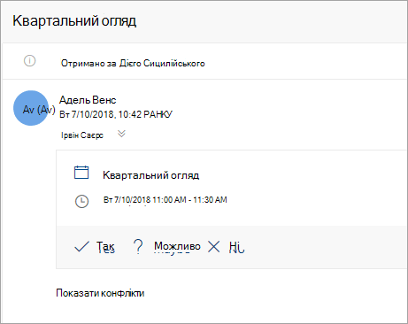Select the sender name Адель Венс
The image size is (408, 324).
pos(88,100)
